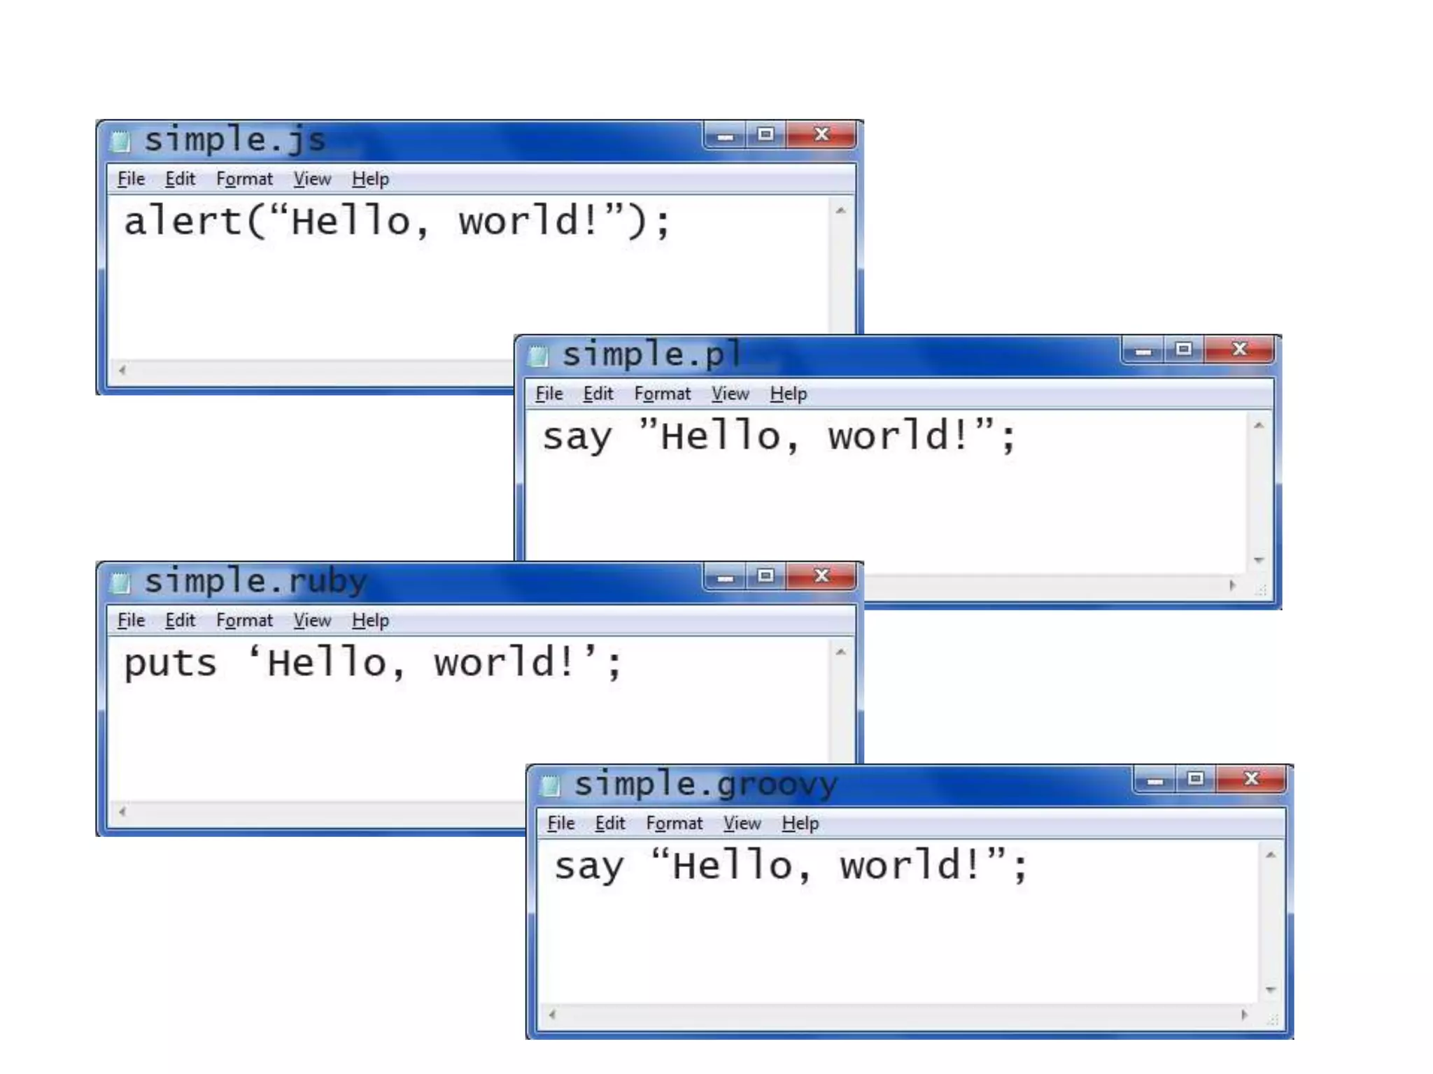Minimize the simple.groovy window
The width and height of the screenshot is (1433, 1074).
[1155, 780]
